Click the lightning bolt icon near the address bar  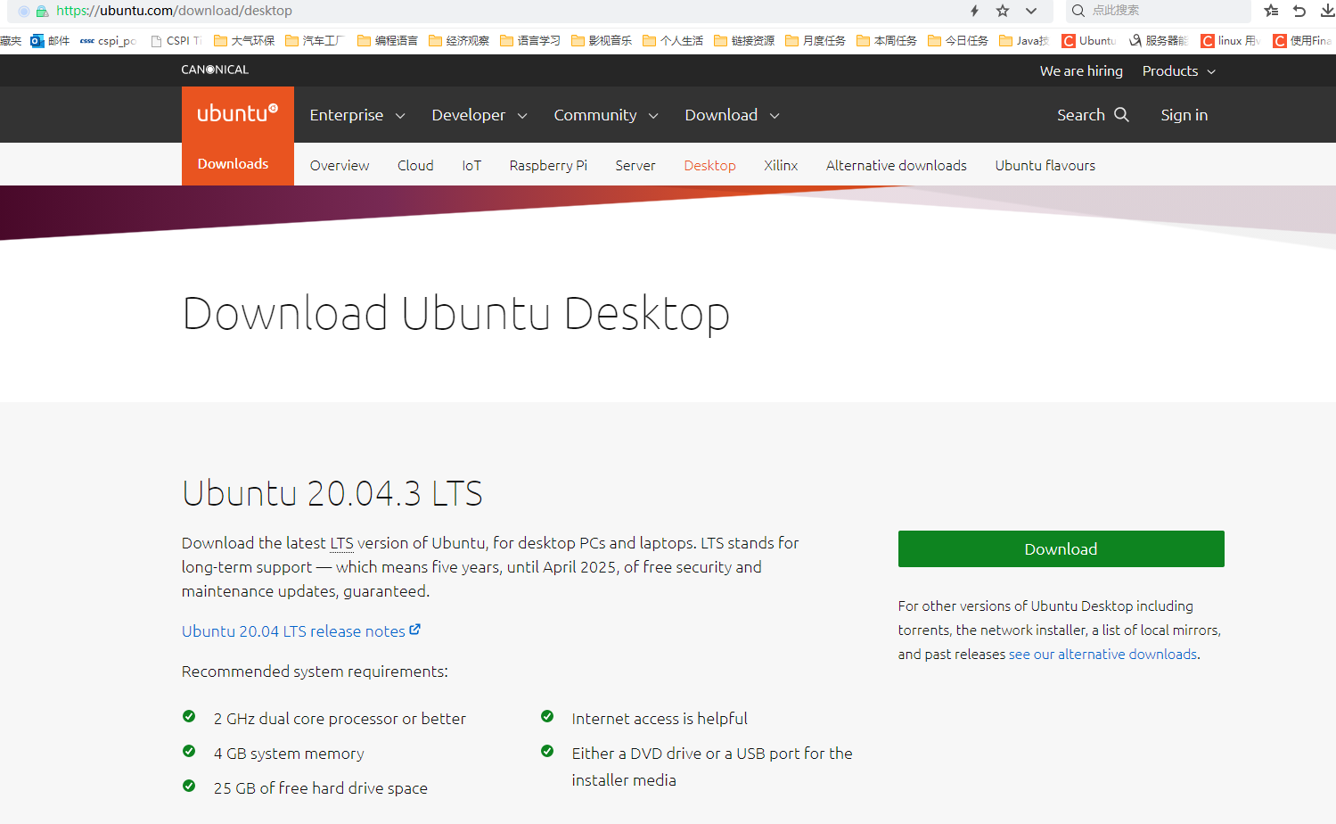coord(973,11)
